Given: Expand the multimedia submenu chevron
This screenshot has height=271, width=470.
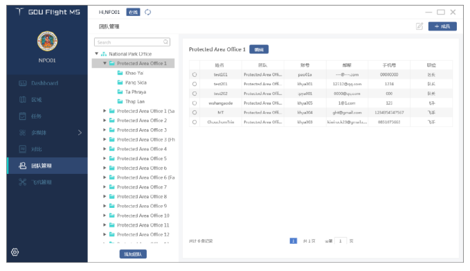Looking at the screenshot, I should 80,132.
